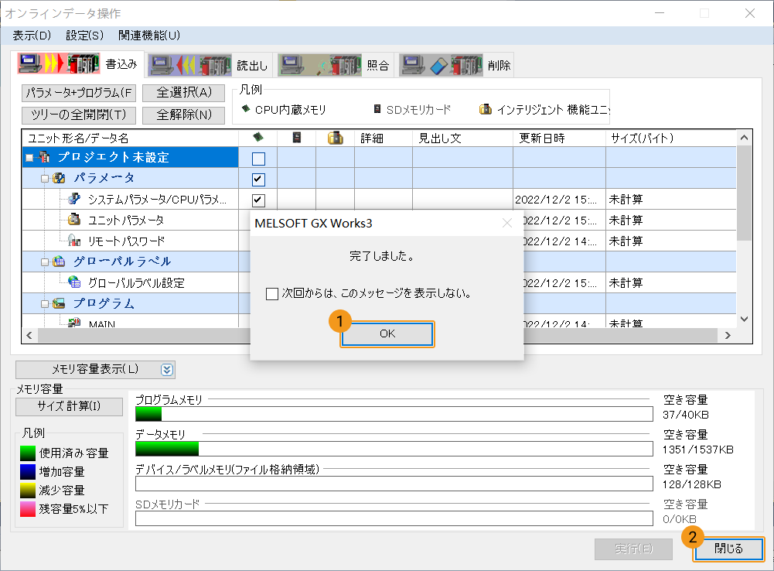This screenshot has height=571, width=774.
Task: Click the メモリ容量表示(L) button
Action: [x=95, y=370]
